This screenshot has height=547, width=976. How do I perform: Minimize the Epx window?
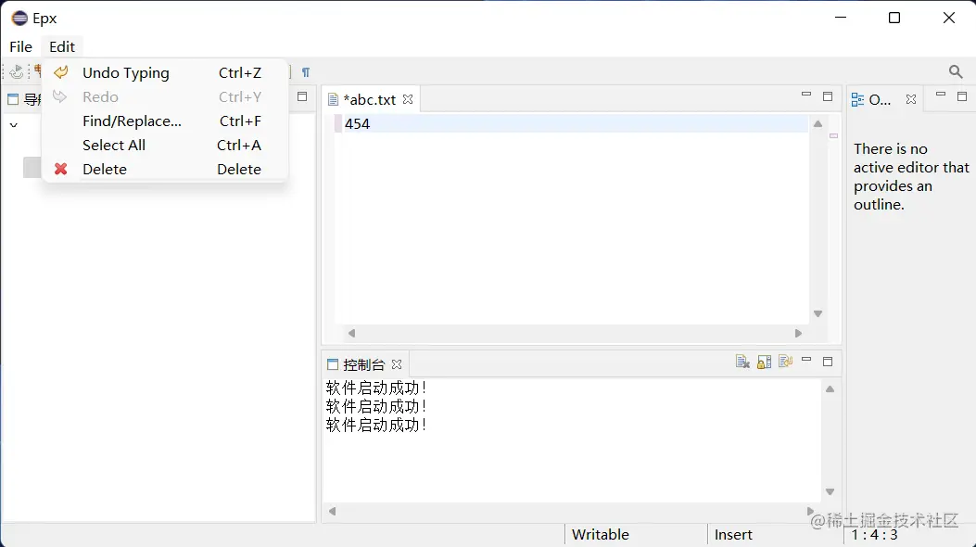[841, 18]
